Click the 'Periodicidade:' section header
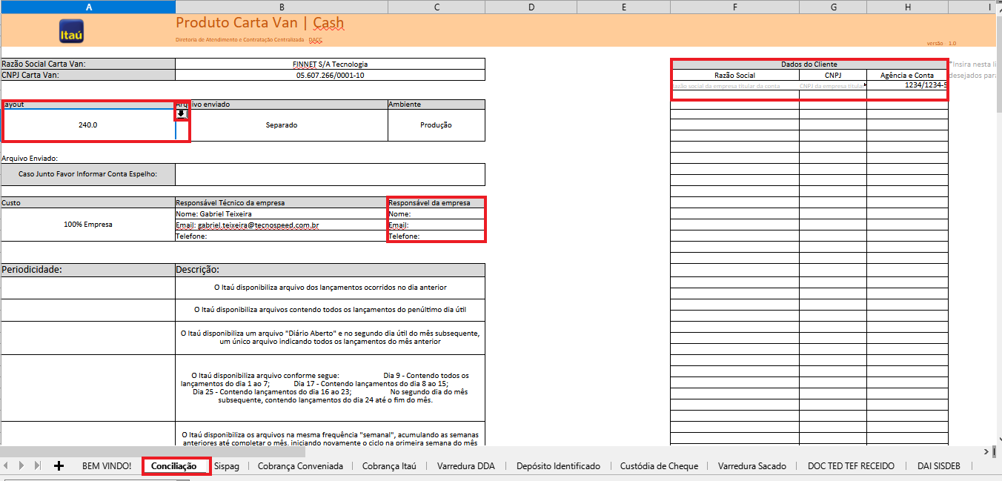The width and height of the screenshot is (1002, 481). (88, 270)
